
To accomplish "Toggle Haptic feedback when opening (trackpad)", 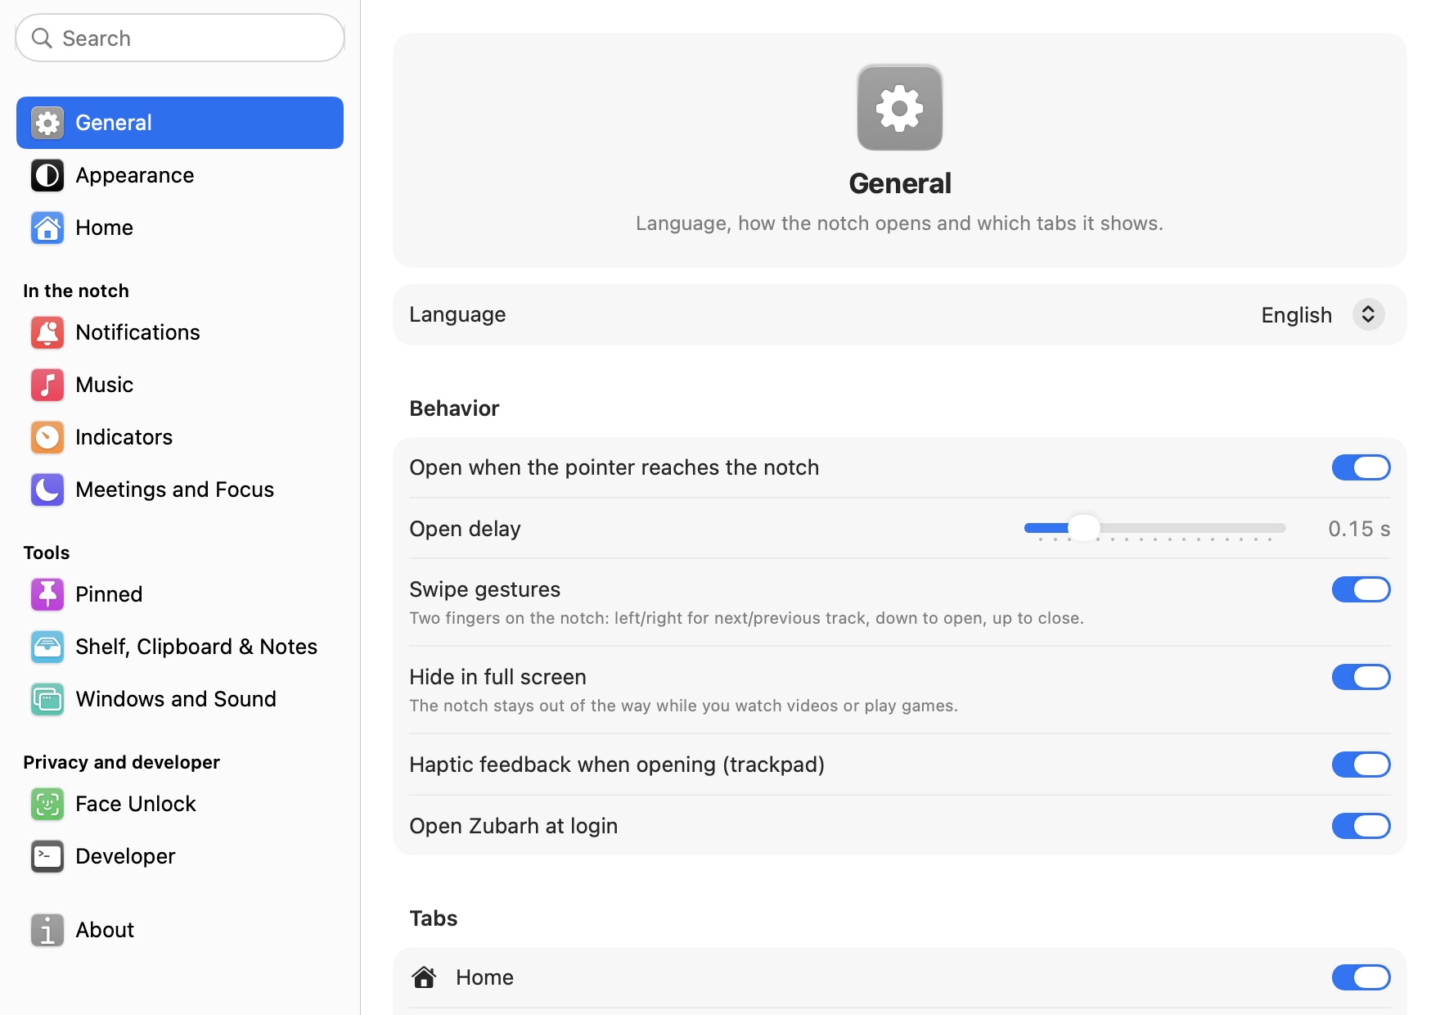I will click(1361, 765).
